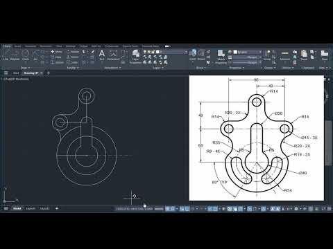Click the Match Properties icon
Viewport: 333px width, 249px height.
point(221,57)
